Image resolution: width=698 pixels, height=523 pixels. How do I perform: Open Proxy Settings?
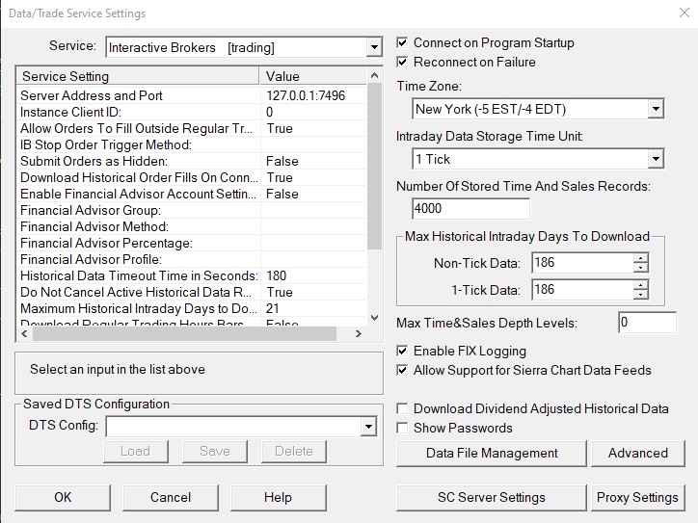(x=638, y=497)
